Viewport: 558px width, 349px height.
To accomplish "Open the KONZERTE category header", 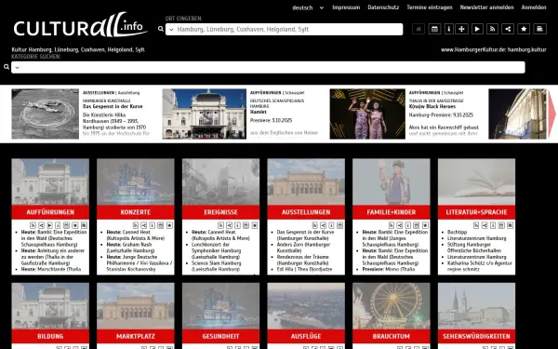I will (x=136, y=212).
